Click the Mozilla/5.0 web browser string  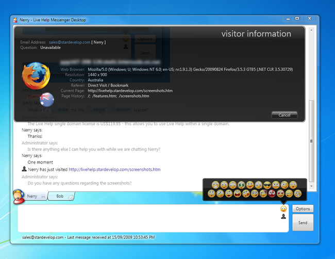click(x=190, y=69)
